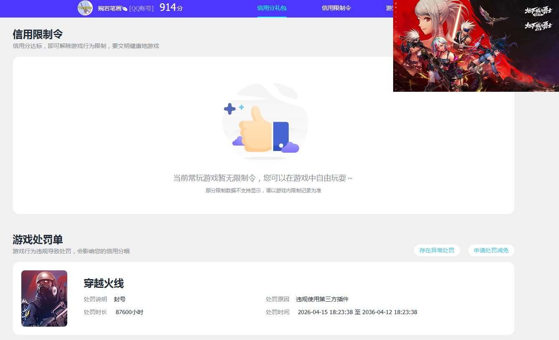Click the 地下城与勇士 game banner ad

click(476, 46)
